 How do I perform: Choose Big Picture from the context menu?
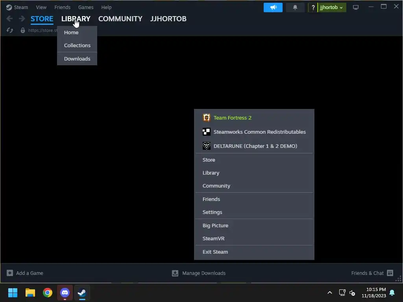click(254, 225)
